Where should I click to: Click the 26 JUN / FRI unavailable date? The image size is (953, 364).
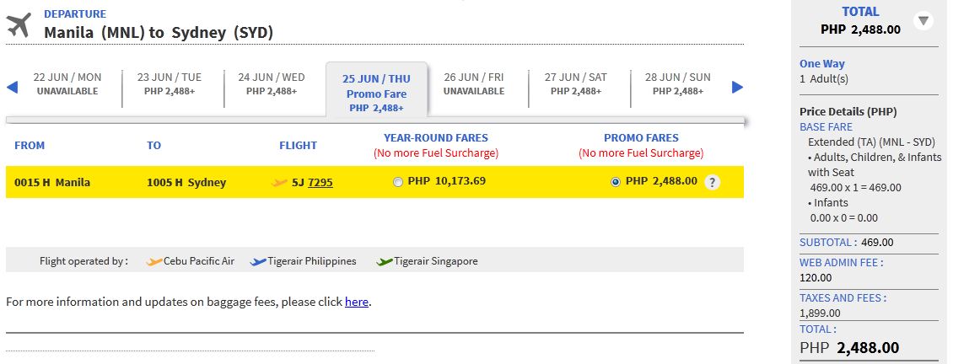click(474, 83)
